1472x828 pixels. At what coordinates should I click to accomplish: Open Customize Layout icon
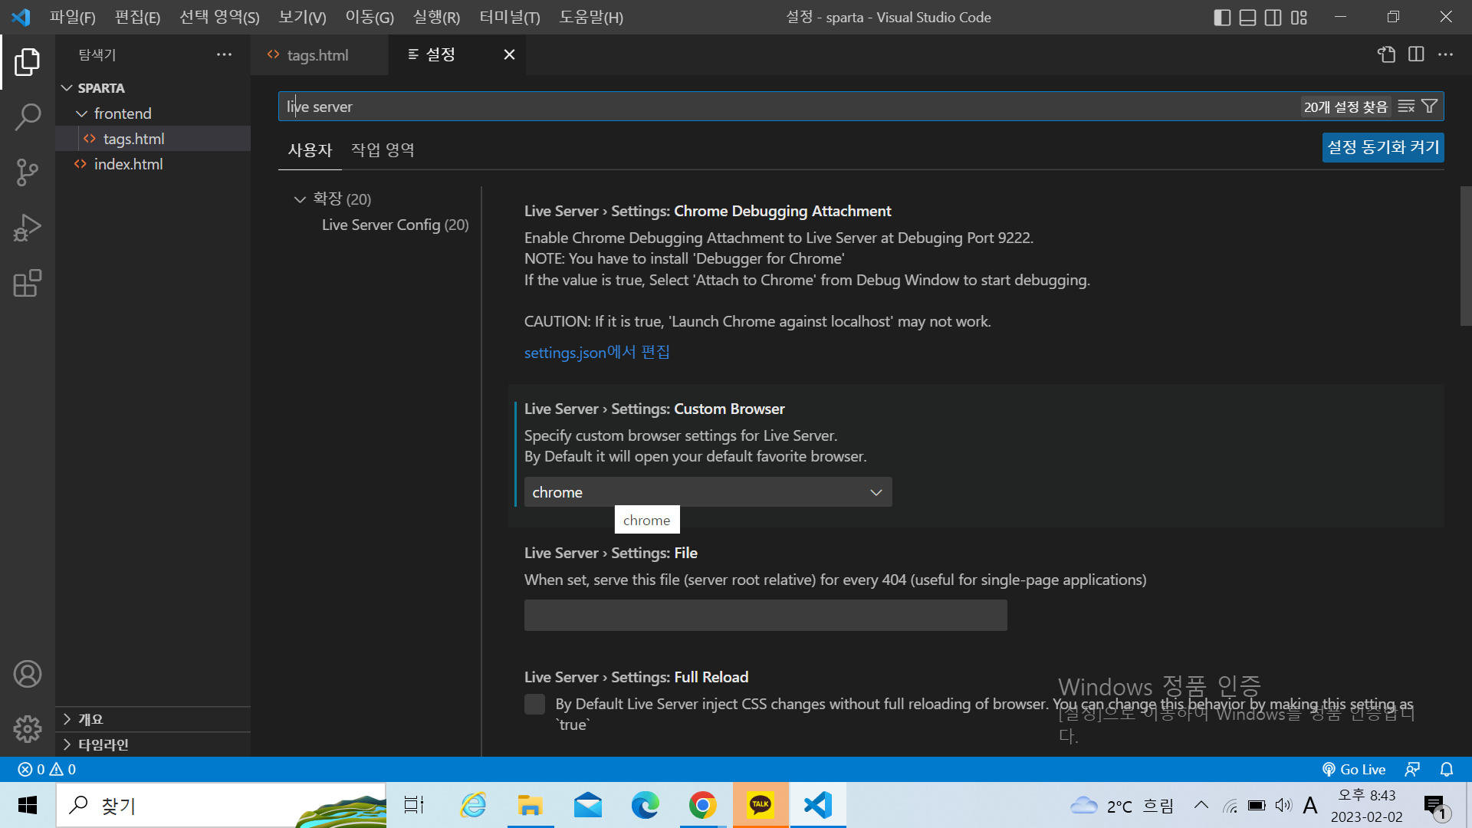coord(1299,17)
